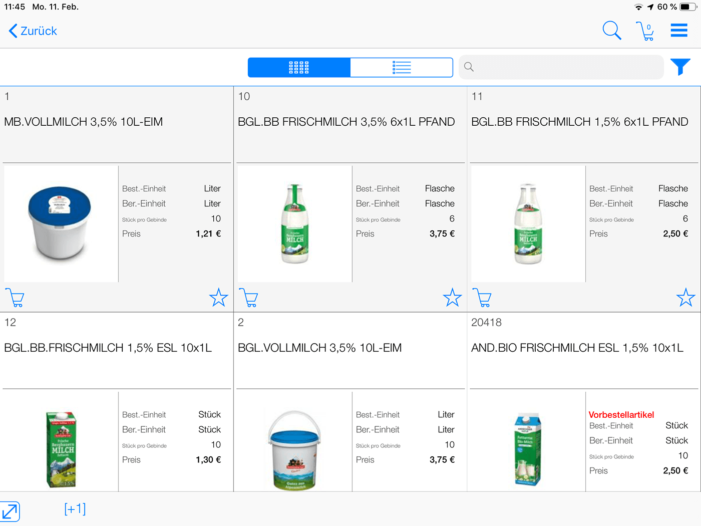The image size is (701, 526).
Task: Open the search magnifier in top bar
Action: (611, 31)
